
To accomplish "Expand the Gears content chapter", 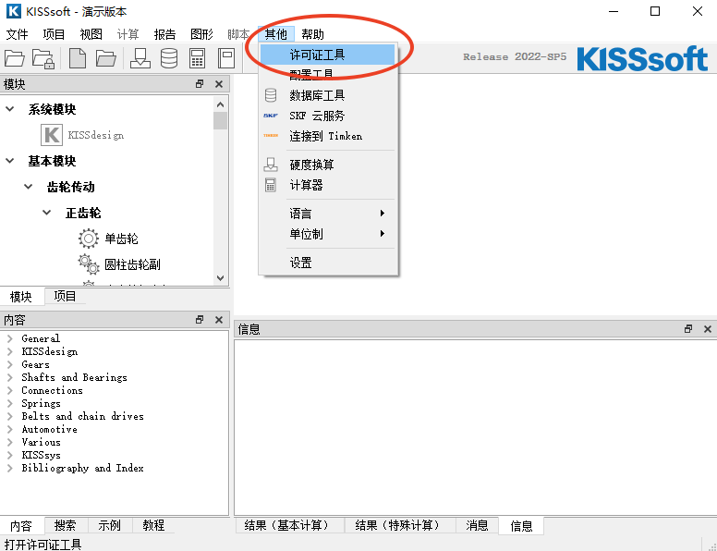I will (9, 365).
